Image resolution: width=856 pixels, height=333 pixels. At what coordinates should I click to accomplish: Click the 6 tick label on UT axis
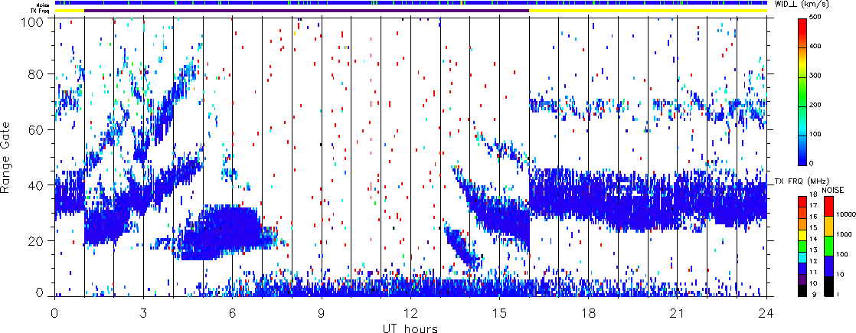[232, 314]
